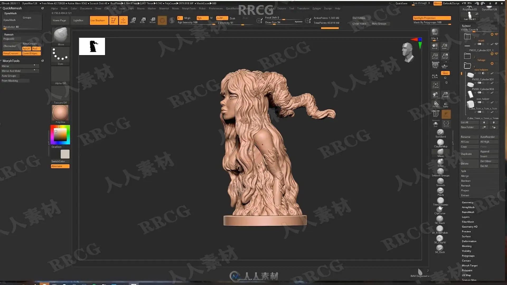Image resolution: width=507 pixels, height=285 pixels.
Task: Select the SK_ClayFill brush
Action: 440,239
